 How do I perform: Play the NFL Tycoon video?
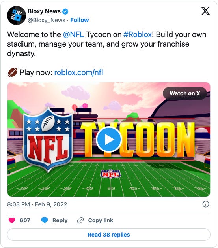coord(109,140)
